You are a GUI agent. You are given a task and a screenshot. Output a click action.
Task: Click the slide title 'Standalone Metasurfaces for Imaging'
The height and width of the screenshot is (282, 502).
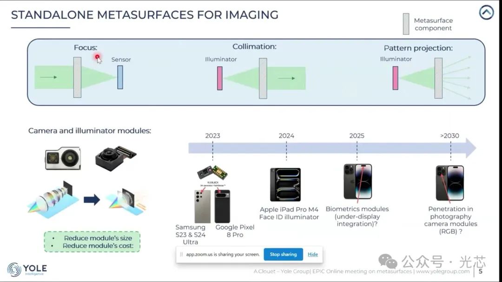[145, 15]
